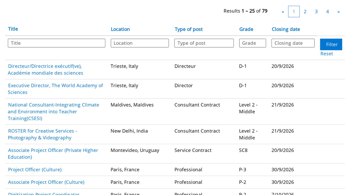
Task: Open ROSTER for Creative Services posting
Action: click(x=42, y=134)
